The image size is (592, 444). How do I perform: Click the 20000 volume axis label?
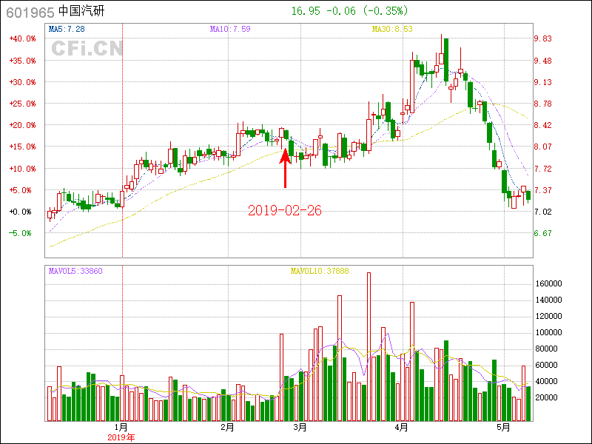[547, 397]
